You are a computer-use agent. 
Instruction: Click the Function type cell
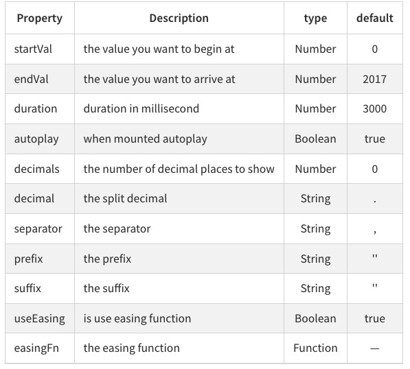(x=315, y=348)
